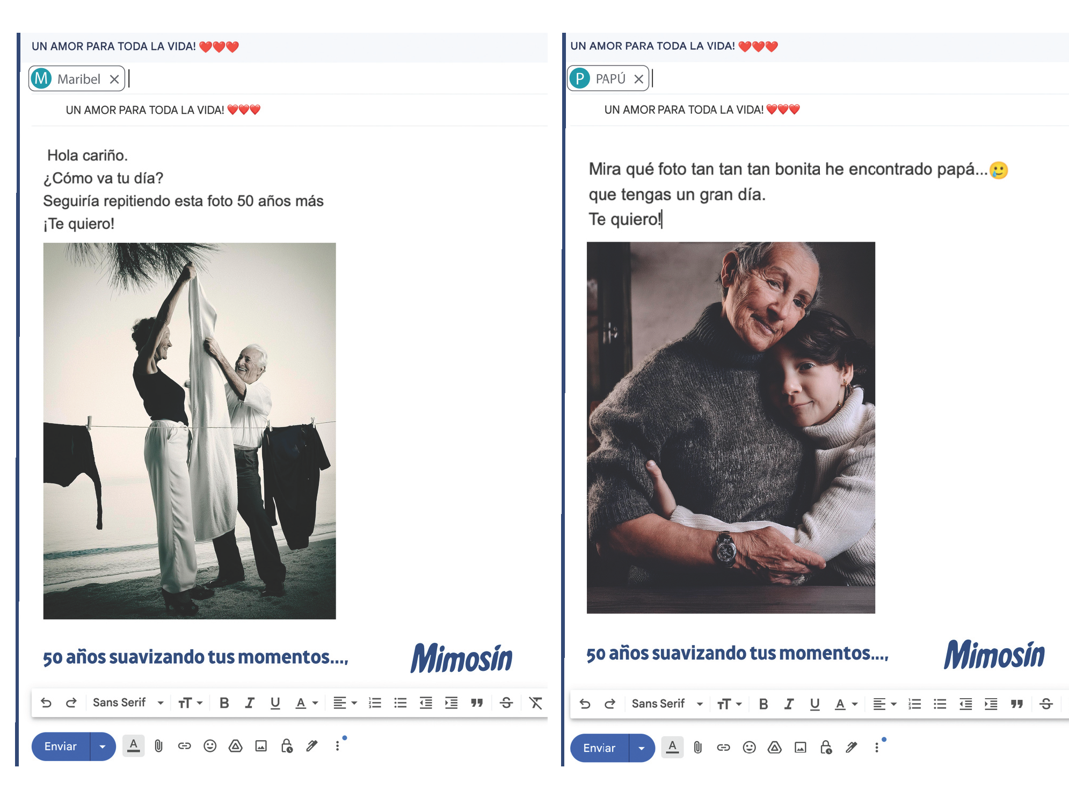Insert emoji in the Maribel email

(x=210, y=746)
